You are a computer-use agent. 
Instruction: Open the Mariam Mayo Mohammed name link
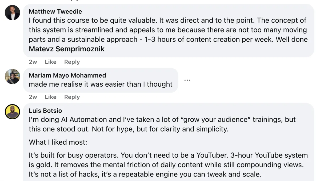tap(67, 75)
